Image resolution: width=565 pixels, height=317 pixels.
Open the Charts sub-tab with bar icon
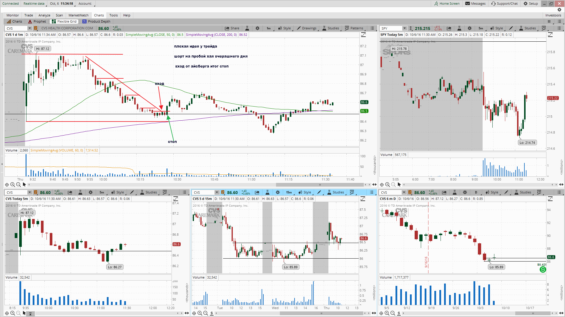point(15,21)
